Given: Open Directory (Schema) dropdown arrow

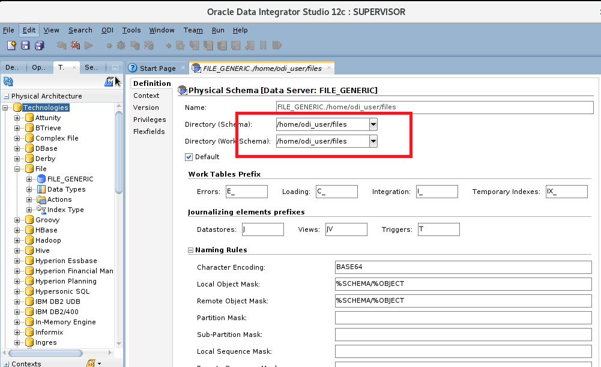Looking at the screenshot, I should click(x=373, y=124).
